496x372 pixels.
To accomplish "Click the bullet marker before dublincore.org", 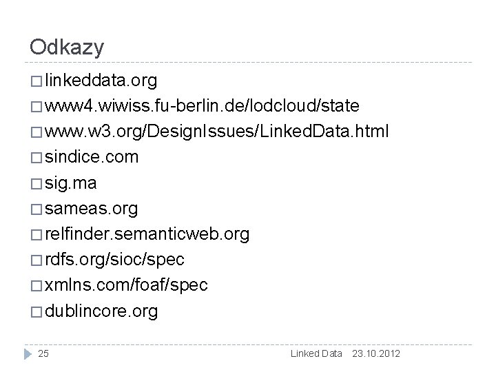I will point(36,312).
